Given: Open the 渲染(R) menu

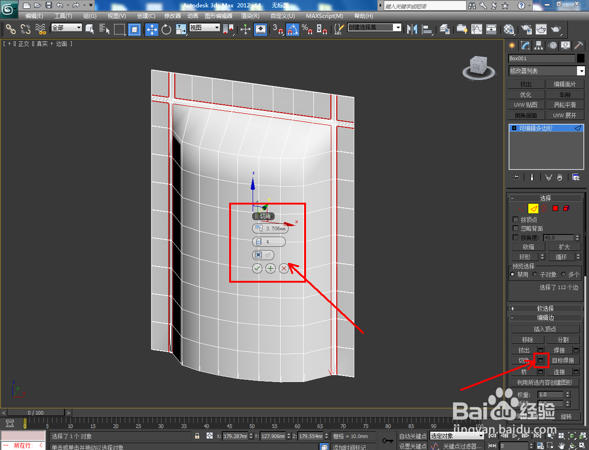Looking at the screenshot, I should point(250,16).
